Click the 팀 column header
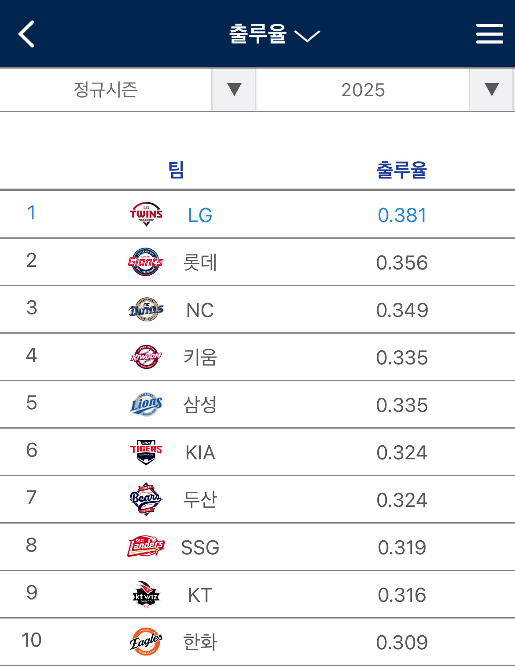The height and width of the screenshot is (666, 515). tap(176, 170)
